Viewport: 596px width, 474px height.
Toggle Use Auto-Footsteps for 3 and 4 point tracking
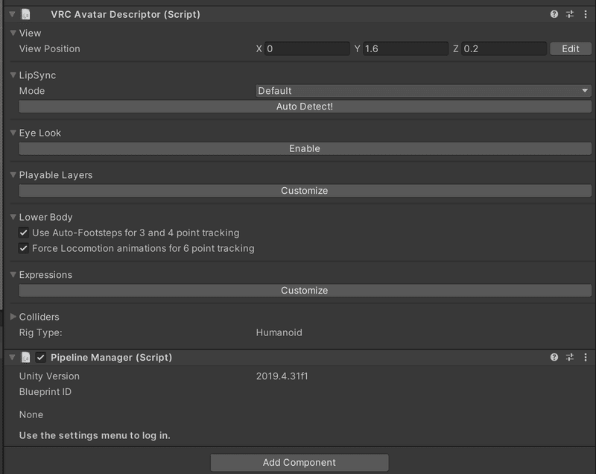point(24,233)
